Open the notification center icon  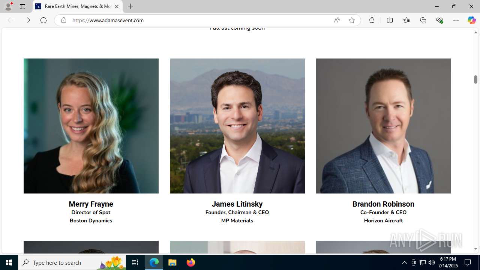[468, 262]
